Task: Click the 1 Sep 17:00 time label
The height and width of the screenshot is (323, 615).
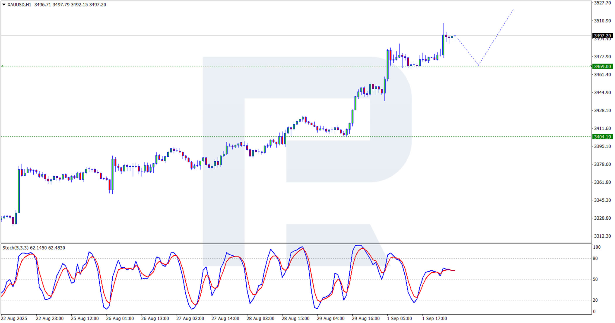Action: (x=434, y=318)
